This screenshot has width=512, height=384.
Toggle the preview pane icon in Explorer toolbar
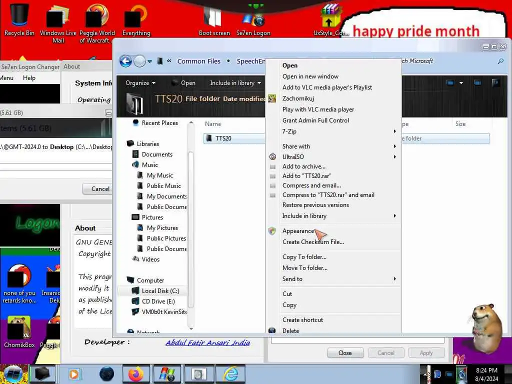pos(477,83)
